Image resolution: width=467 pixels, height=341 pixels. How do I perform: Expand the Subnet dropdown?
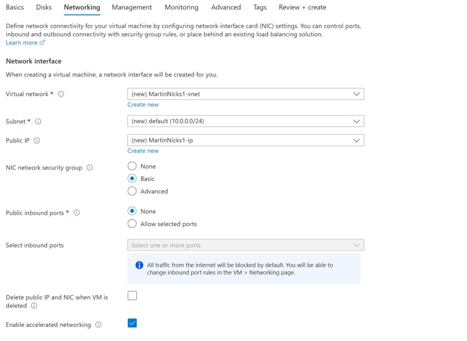pyautogui.click(x=245, y=122)
